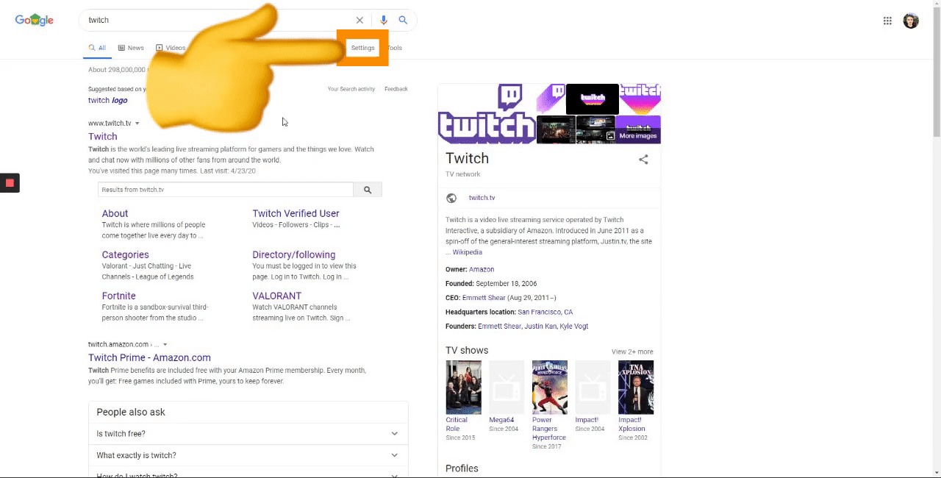The height and width of the screenshot is (478, 941).
Task: Open dropdown arrow next to www.twitch.tv
Action: point(137,124)
